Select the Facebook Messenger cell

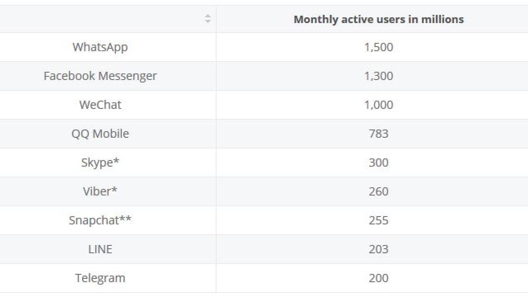click(100, 76)
